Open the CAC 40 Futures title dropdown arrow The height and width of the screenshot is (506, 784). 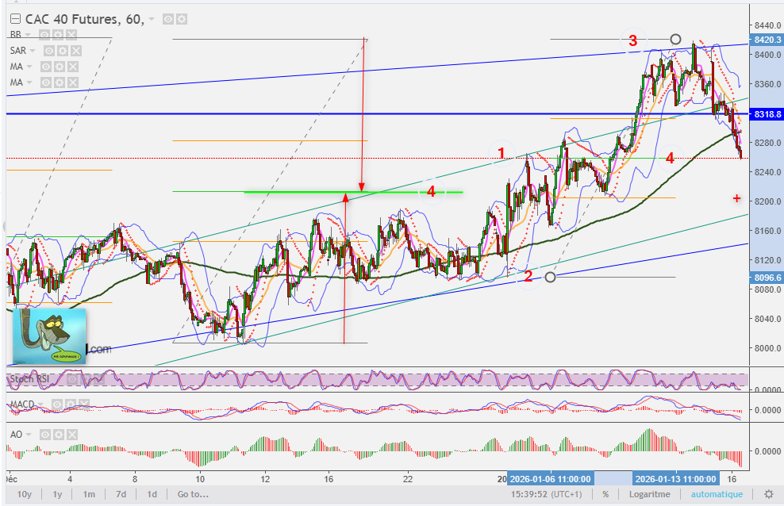coord(152,20)
